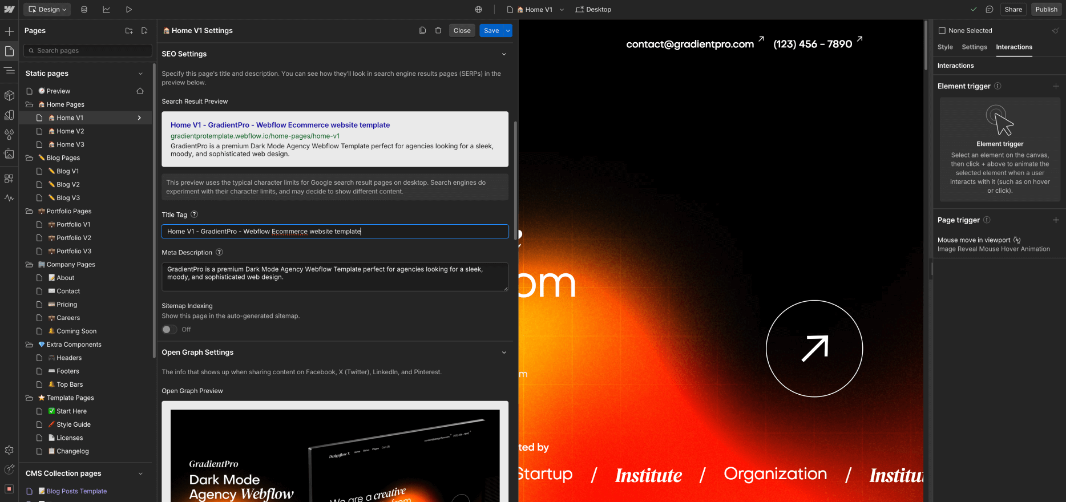Open the Pages panel icon
Viewport: 1066px width, 502px height.
tap(9, 51)
